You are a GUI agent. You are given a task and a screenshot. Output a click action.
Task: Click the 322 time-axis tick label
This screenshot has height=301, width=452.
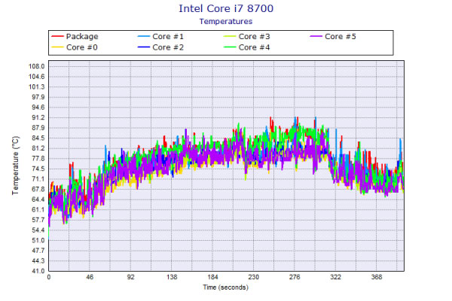tap(335, 277)
